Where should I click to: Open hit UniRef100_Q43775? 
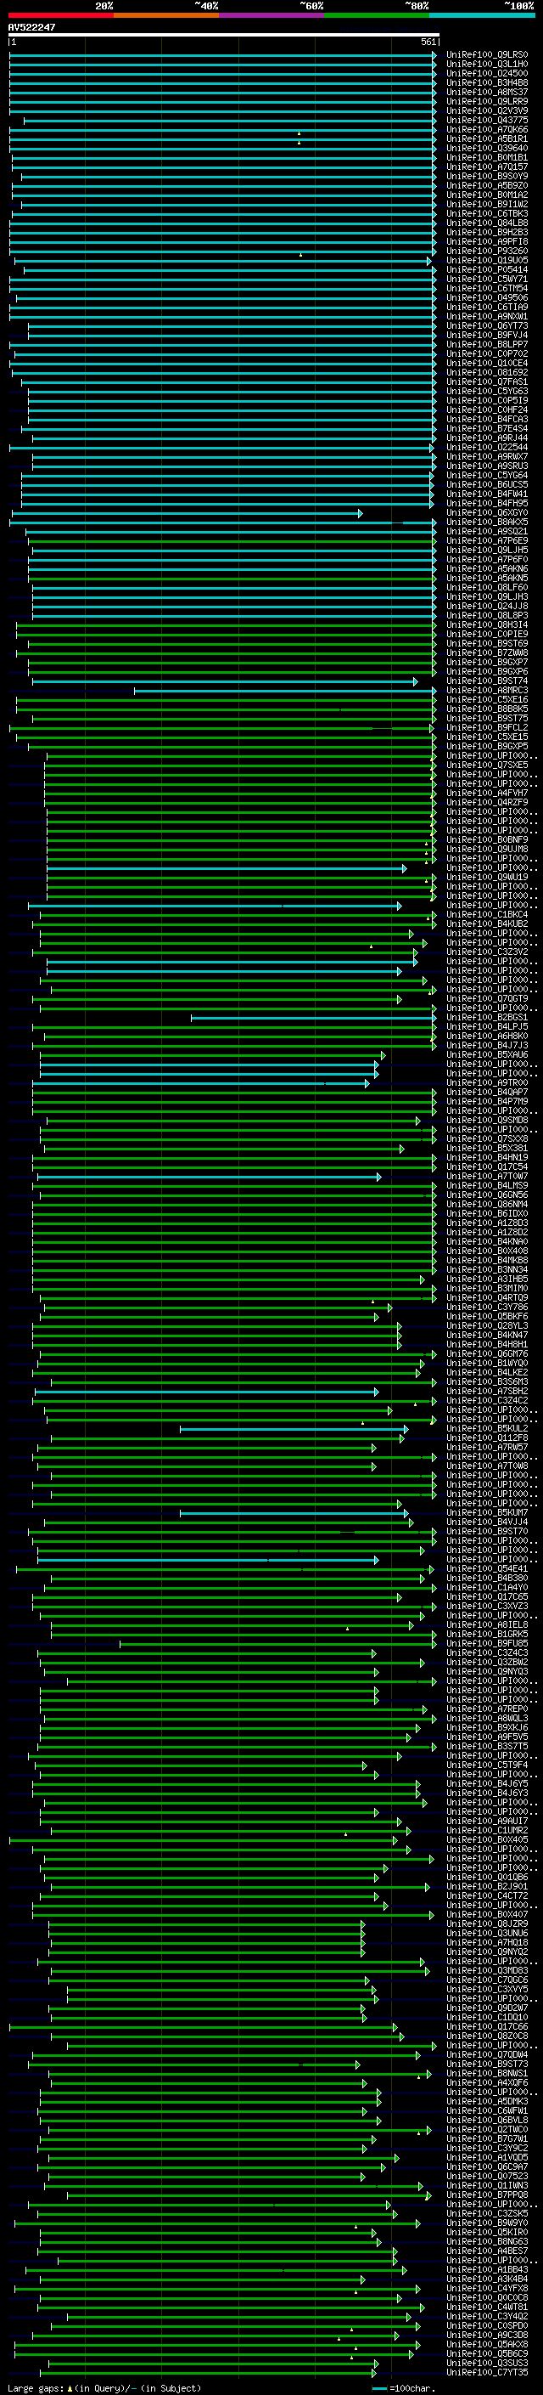pos(487,120)
